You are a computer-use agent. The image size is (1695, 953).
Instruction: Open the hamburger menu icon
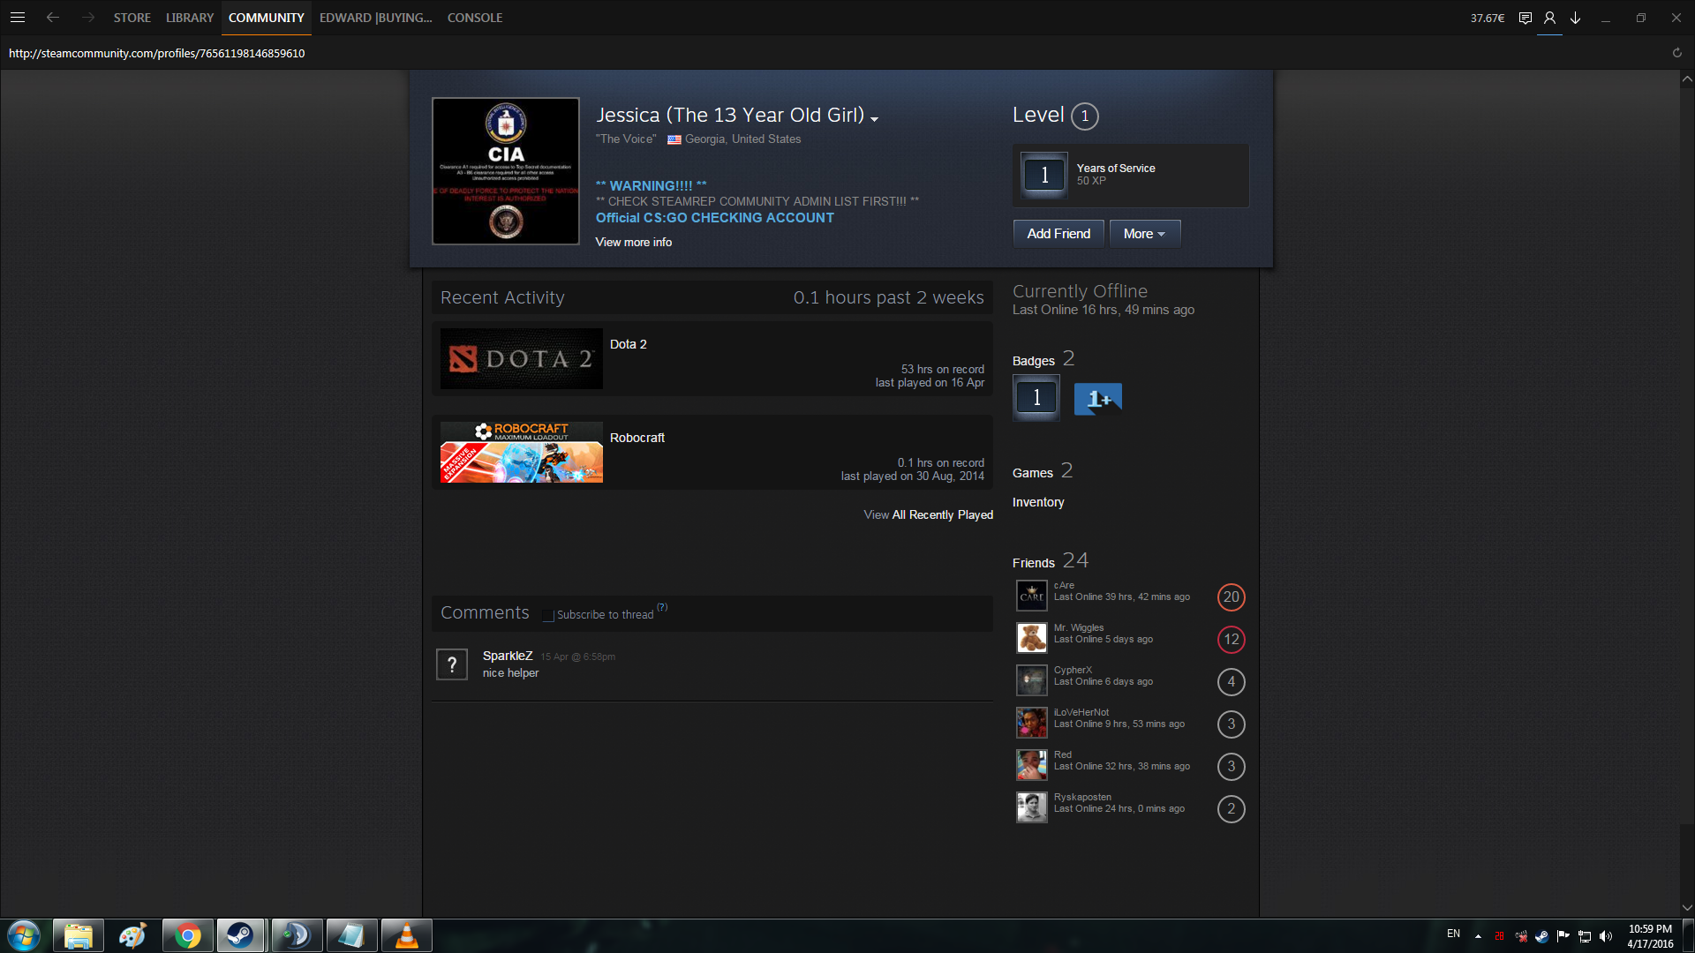point(18,18)
